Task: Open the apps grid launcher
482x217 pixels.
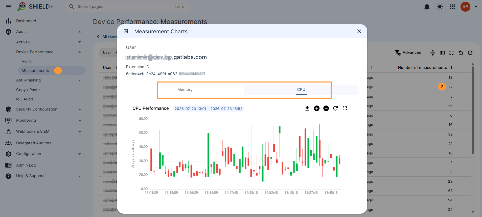Action: (x=452, y=7)
